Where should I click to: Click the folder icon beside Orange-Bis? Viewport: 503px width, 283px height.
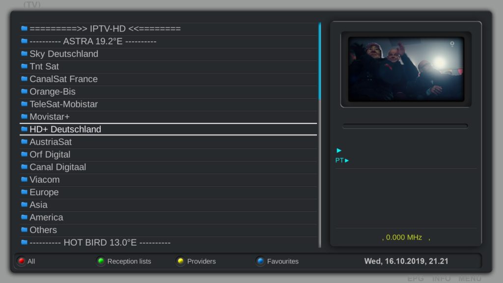[x=24, y=91]
